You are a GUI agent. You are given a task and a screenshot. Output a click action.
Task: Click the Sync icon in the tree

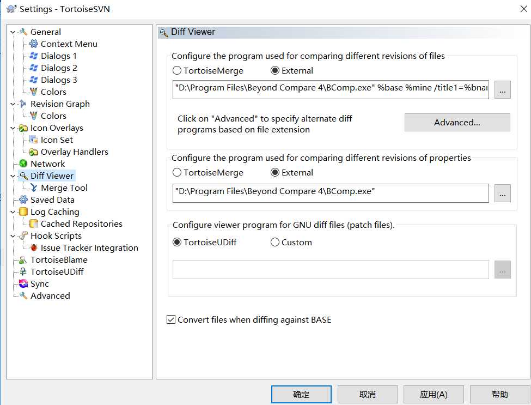tap(23, 283)
